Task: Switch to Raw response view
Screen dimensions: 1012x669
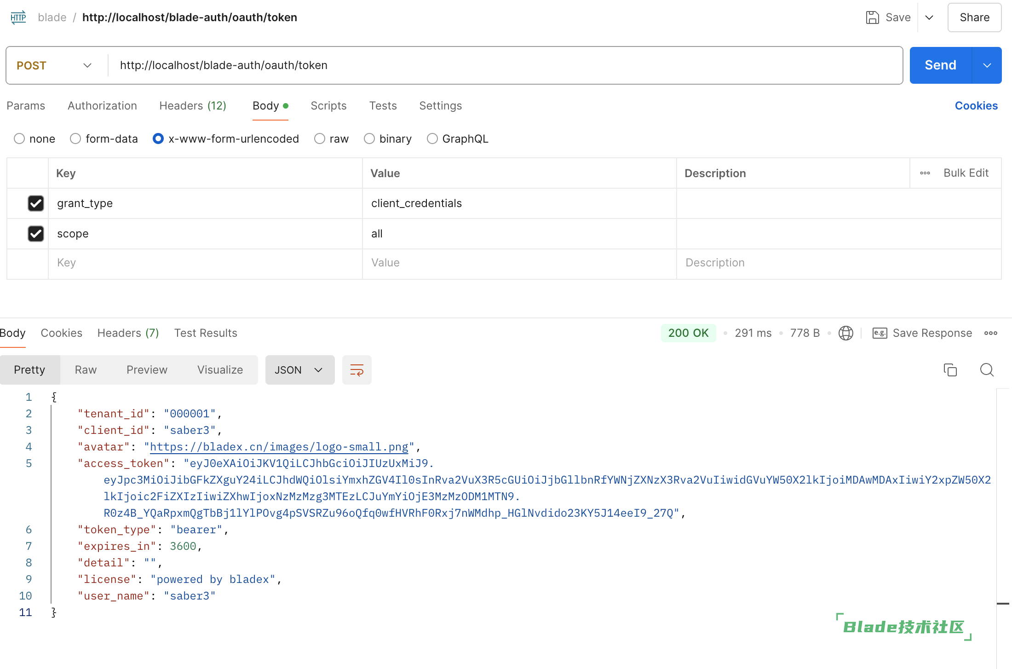Action: [86, 370]
